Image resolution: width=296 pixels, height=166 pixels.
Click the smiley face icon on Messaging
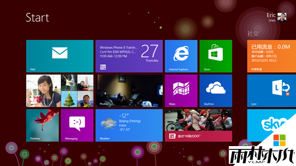pos(77,124)
